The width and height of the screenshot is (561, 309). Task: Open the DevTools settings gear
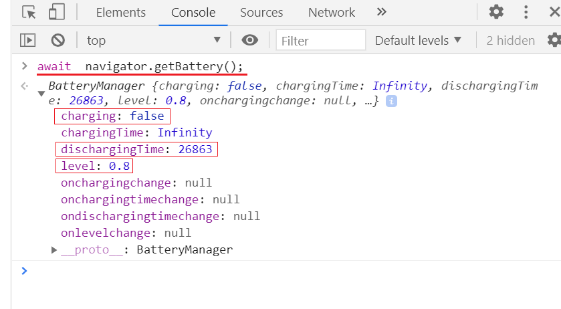coord(496,12)
